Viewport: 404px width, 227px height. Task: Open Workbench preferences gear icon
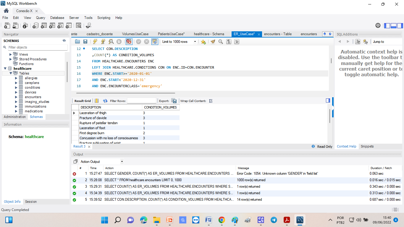coord(378,25)
